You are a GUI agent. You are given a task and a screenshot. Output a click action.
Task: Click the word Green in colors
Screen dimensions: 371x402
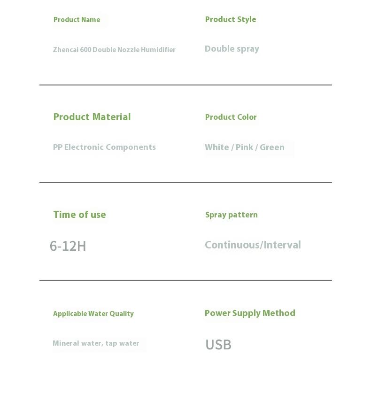coord(272,147)
